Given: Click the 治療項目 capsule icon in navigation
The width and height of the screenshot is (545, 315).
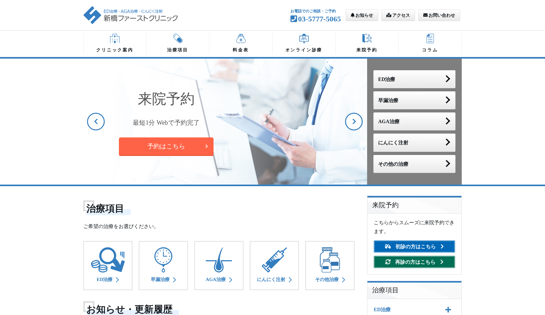Looking at the screenshot, I should (177, 38).
